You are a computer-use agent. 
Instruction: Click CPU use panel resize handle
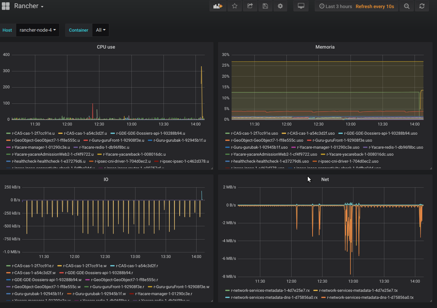[212, 169]
